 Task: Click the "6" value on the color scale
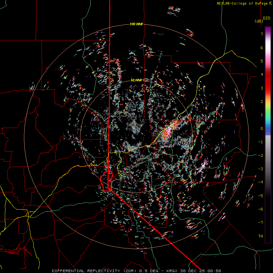(262, 48)
